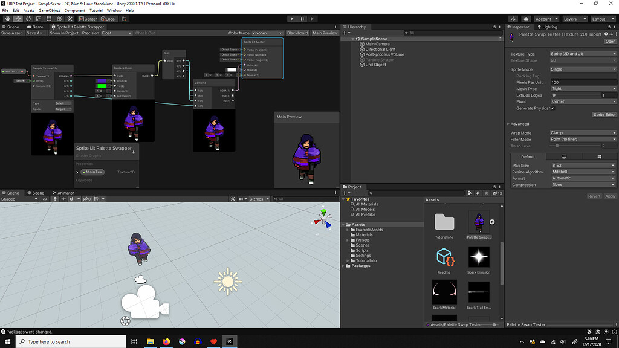Select the Hand tool for panning
This screenshot has height=348, width=619.
(7, 18)
